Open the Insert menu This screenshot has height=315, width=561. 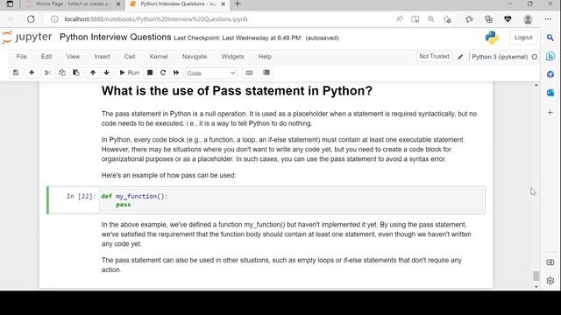(x=102, y=56)
